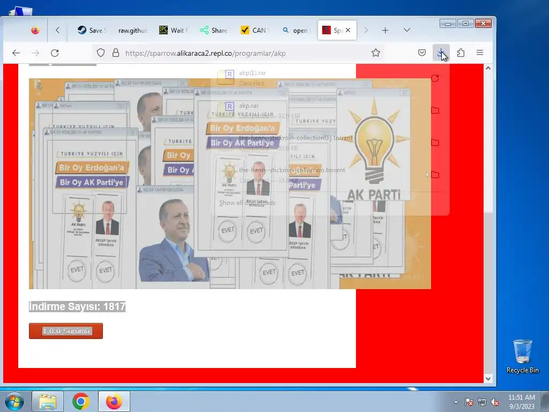This screenshot has width=549, height=412.
Task: Close the active Spa tab
Action: click(347, 30)
